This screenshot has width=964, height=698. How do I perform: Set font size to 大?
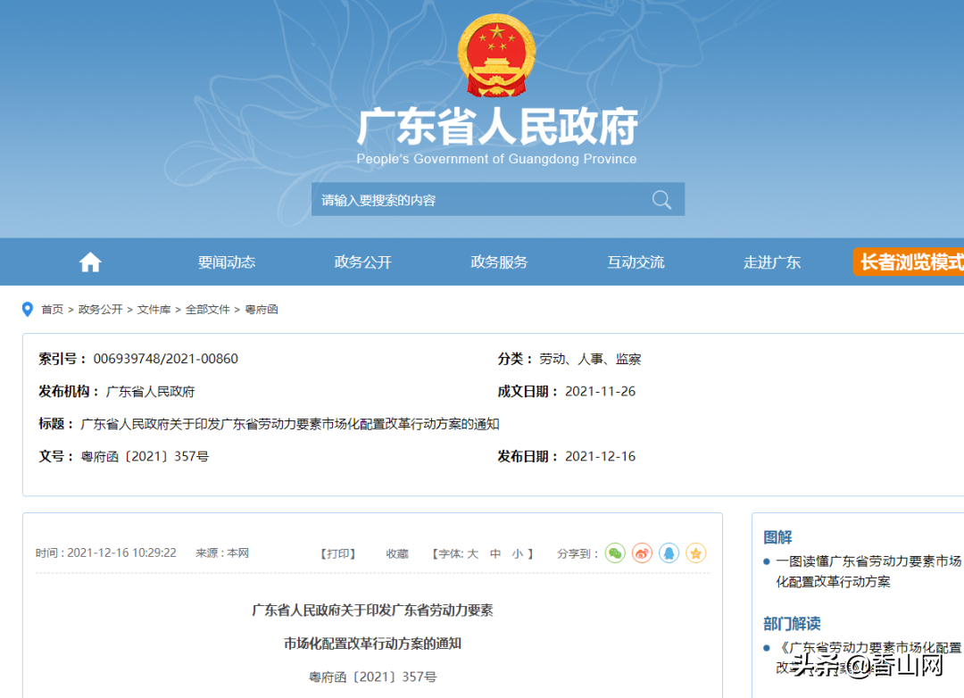[472, 554]
